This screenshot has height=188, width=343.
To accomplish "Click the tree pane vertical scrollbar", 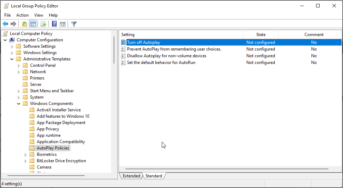I will (114, 50).
